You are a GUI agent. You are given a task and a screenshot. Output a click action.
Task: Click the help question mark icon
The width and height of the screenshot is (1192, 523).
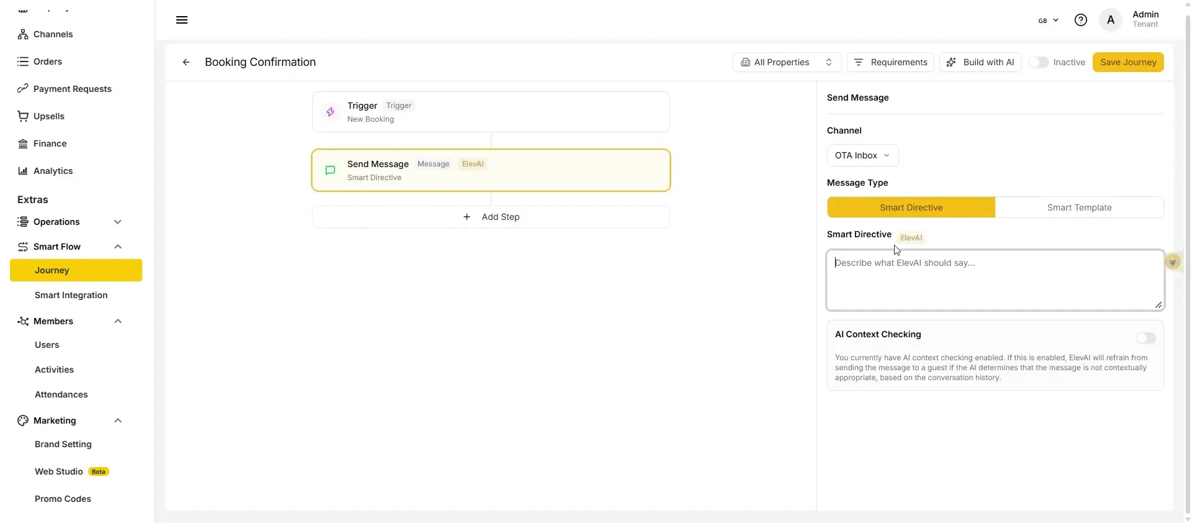coord(1081,20)
